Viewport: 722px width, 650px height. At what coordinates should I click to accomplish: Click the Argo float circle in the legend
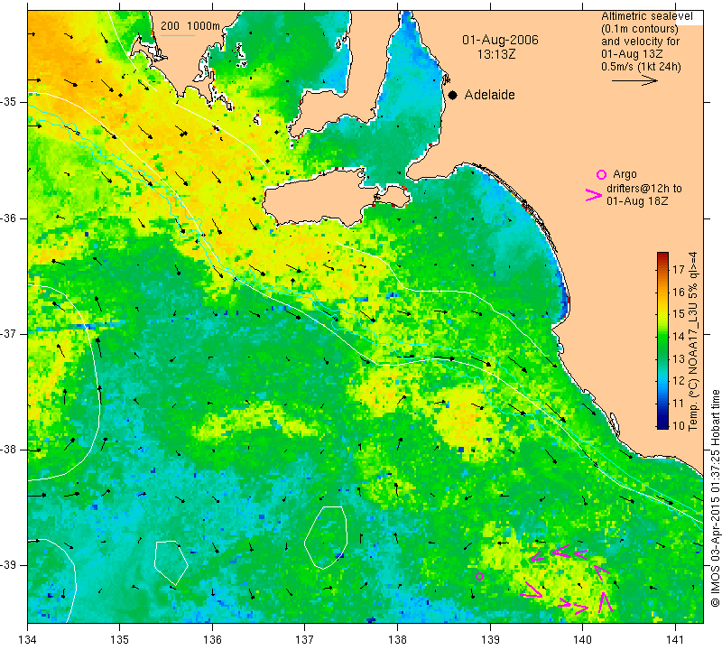click(601, 174)
